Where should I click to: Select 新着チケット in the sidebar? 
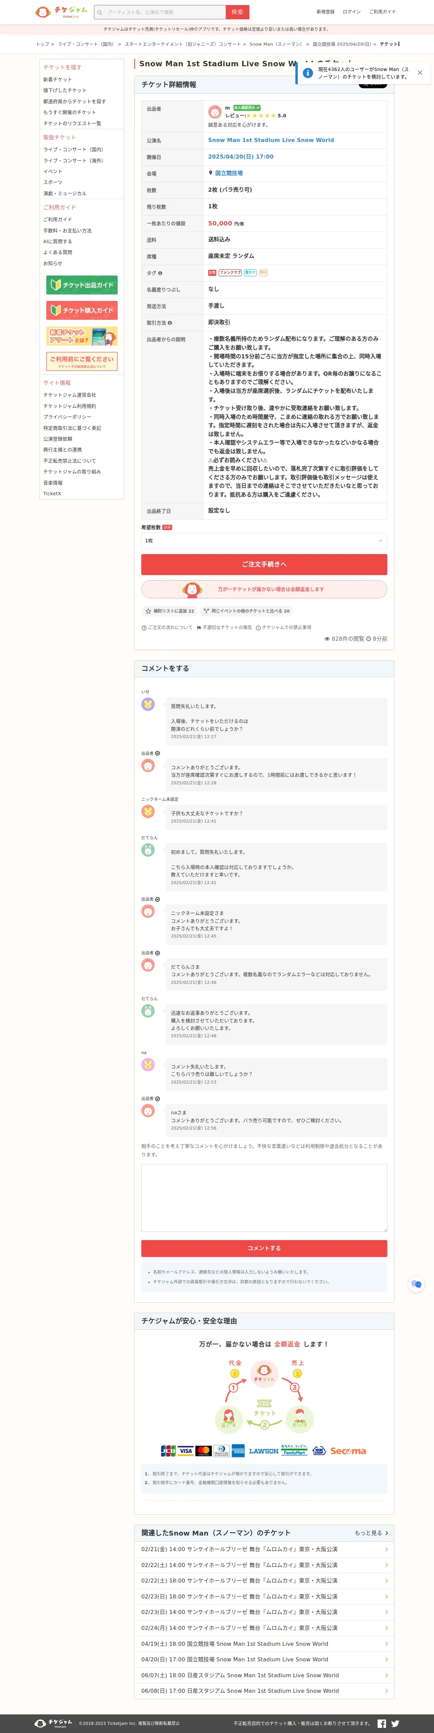(57, 79)
